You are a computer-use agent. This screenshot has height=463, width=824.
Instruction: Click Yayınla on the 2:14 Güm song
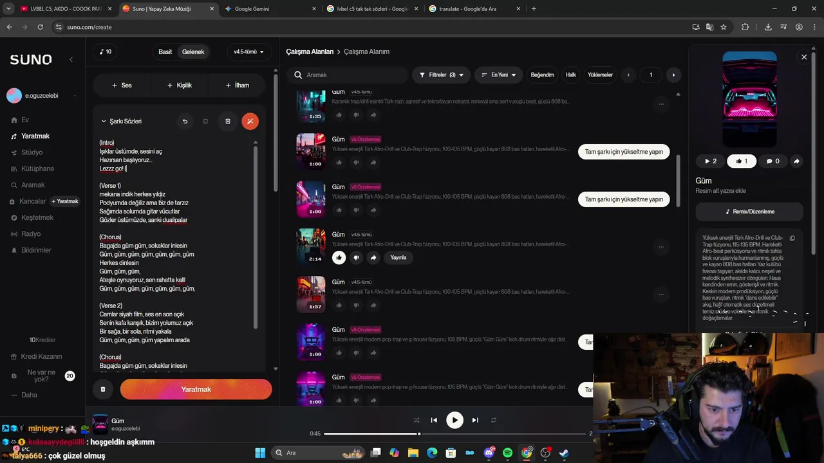click(x=398, y=257)
